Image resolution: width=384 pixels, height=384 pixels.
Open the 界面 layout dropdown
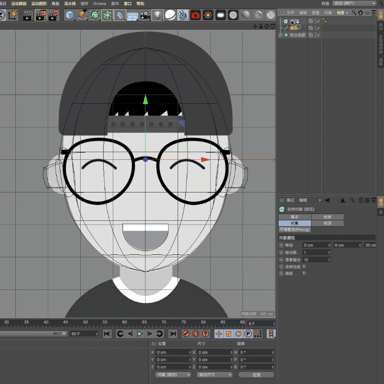[x=355, y=3]
